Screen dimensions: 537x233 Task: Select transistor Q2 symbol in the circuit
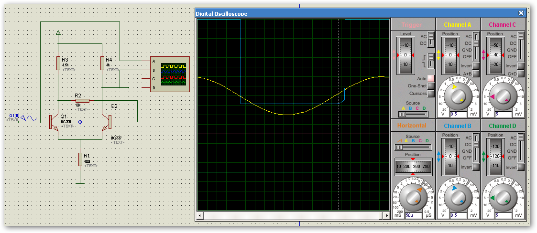coord(108,122)
